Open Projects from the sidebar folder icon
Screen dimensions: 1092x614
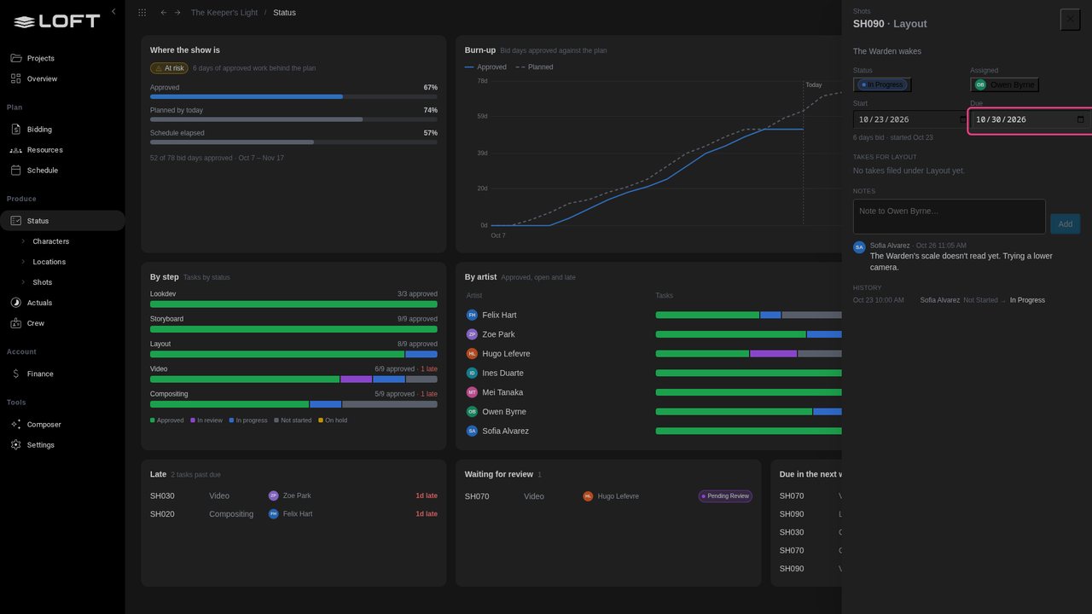coord(15,58)
